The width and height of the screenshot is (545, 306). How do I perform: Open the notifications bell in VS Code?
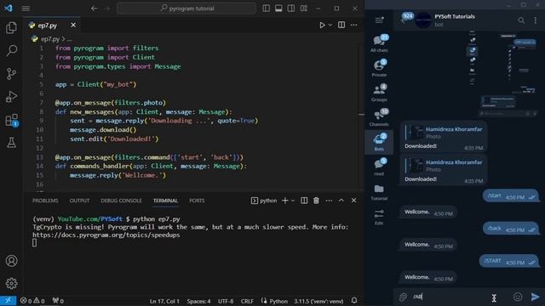click(354, 300)
